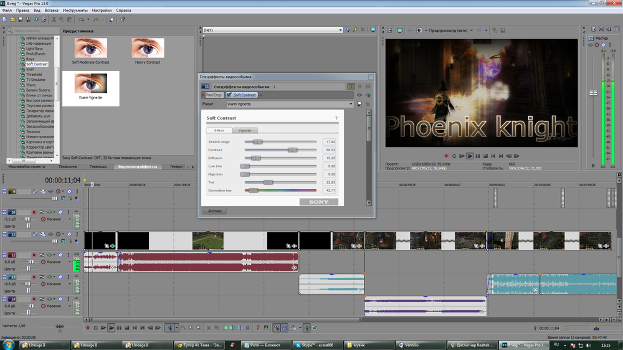Click the Open project folder icon
The width and height of the screenshot is (623, 350).
point(12,20)
